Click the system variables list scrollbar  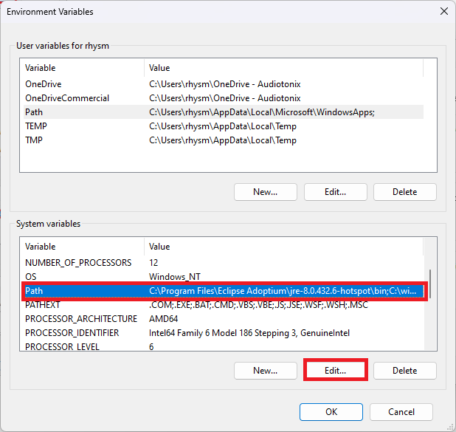point(430,284)
